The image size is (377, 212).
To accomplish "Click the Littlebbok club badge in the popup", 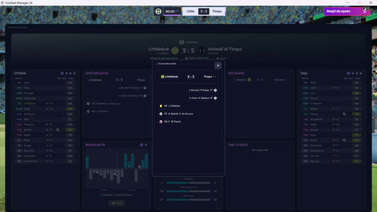I will pos(163,77).
